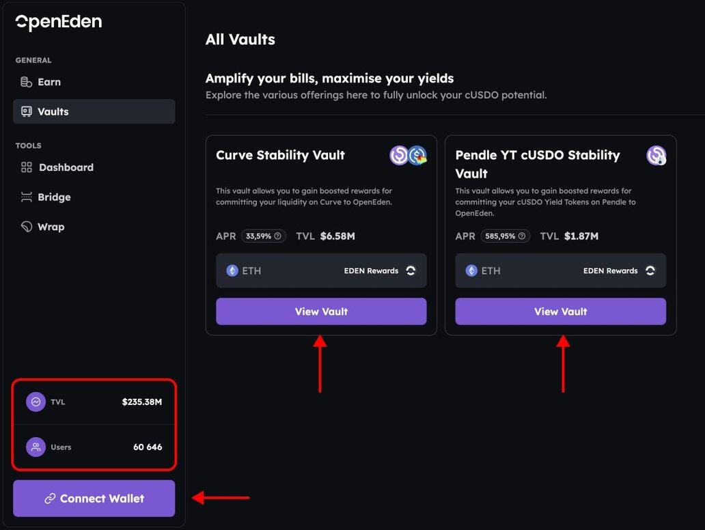
Task: Click Curve Stability Vault token pair icons
Action: click(408, 156)
